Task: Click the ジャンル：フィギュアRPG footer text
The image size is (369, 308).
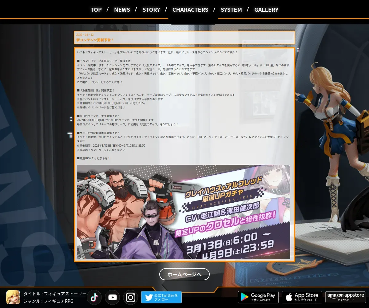Action: point(48,301)
